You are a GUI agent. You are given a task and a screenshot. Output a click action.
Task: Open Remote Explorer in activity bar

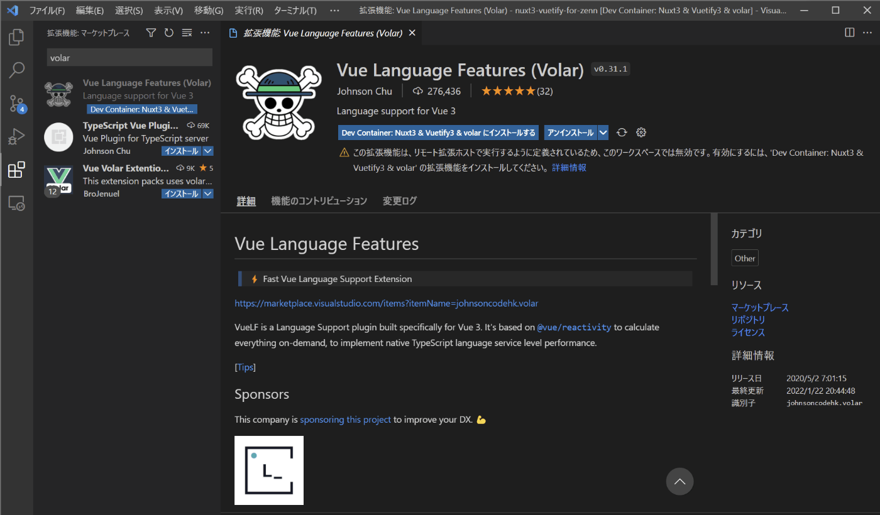[16, 203]
